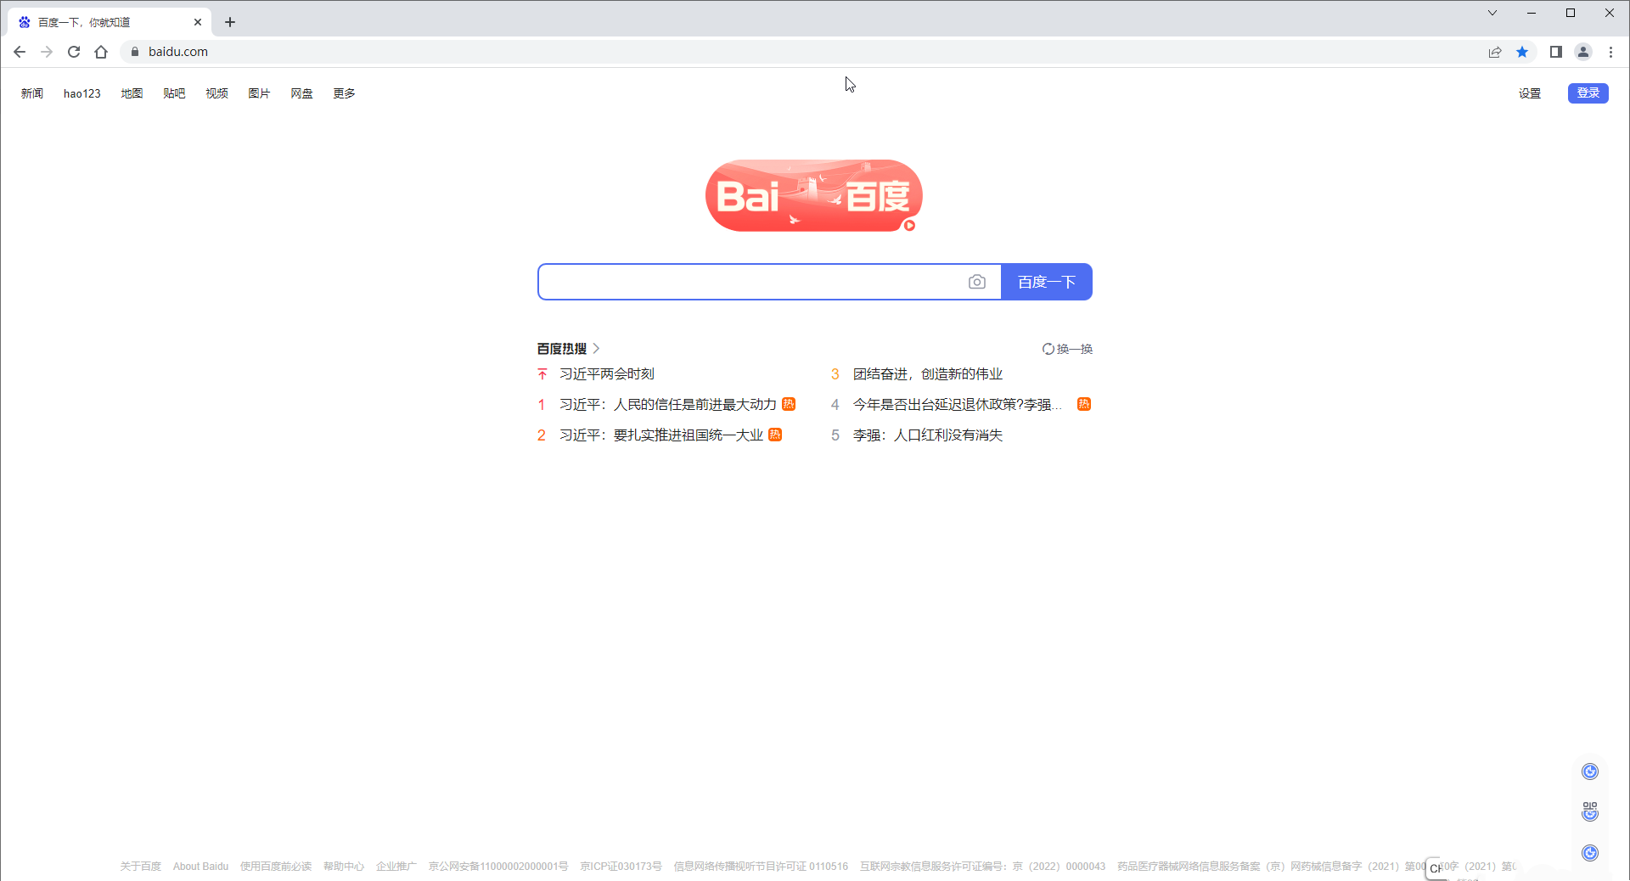Image resolution: width=1630 pixels, height=881 pixels.
Task: Open the 更多 menu
Action: click(x=344, y=93)
